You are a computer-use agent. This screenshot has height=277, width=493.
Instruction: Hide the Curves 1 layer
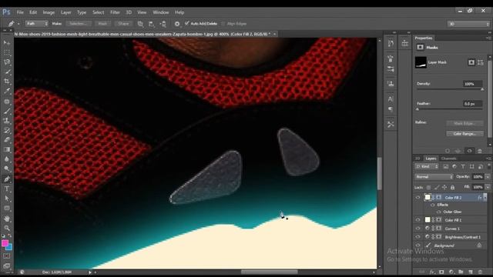click(418, 229)
